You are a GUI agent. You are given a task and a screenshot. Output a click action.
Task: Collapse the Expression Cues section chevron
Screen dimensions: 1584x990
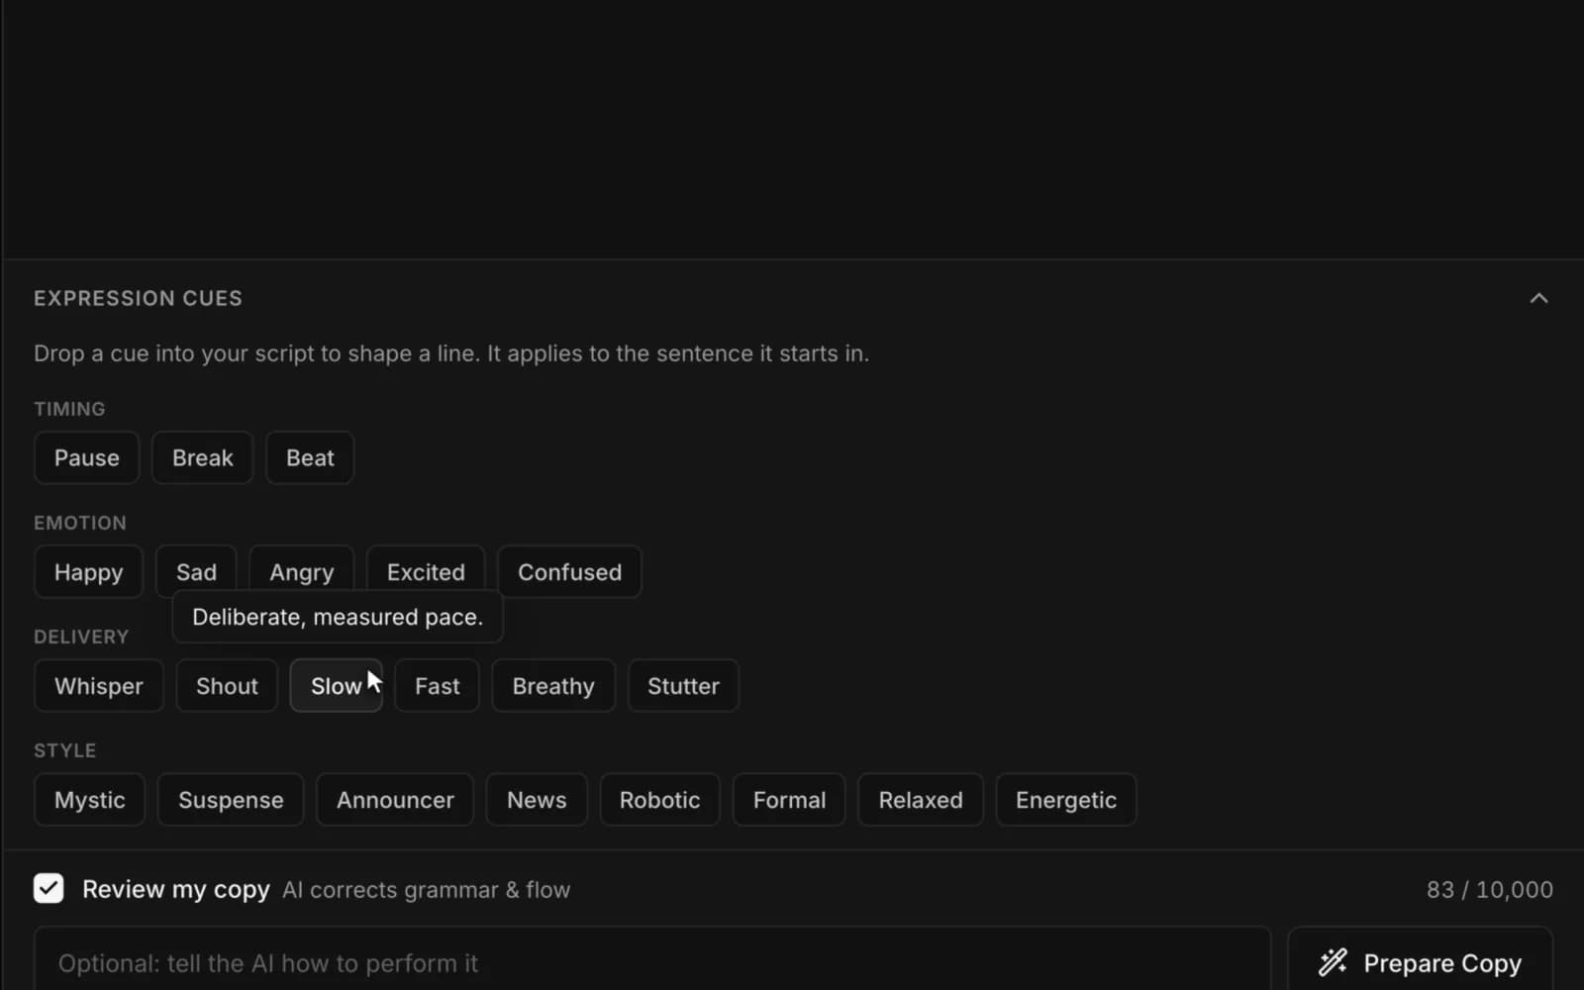1538,298
